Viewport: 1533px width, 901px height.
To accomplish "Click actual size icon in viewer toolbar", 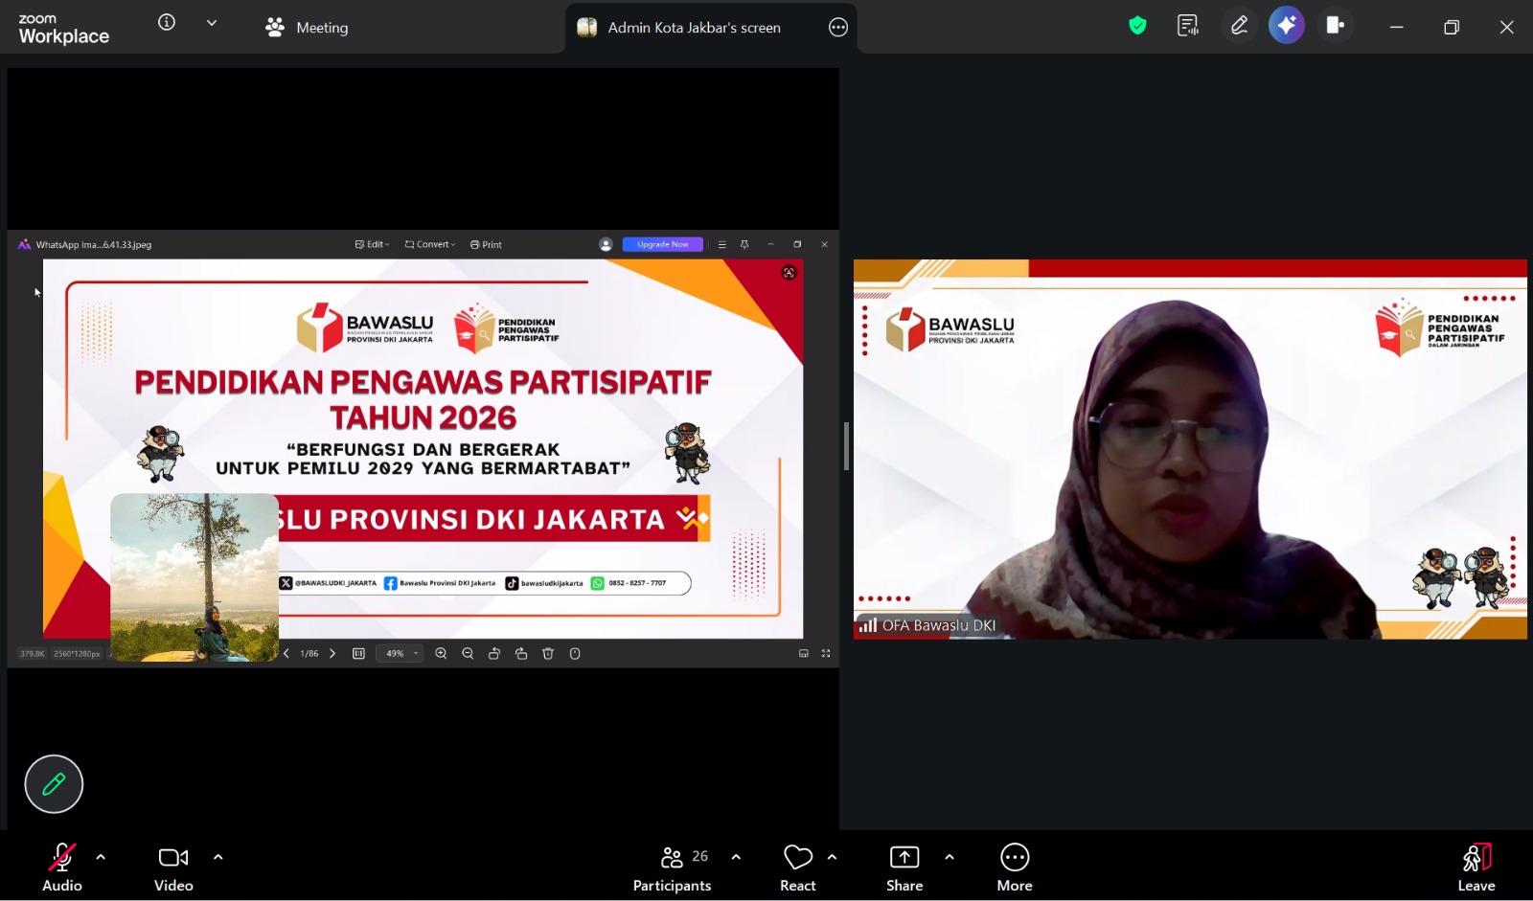I will (358, 654).
